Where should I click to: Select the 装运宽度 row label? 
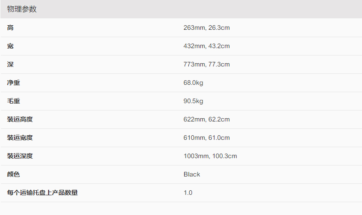click(x=20, y=138)
